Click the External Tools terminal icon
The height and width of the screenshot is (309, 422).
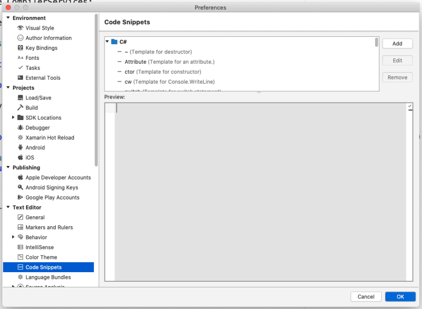coord(20,77)
